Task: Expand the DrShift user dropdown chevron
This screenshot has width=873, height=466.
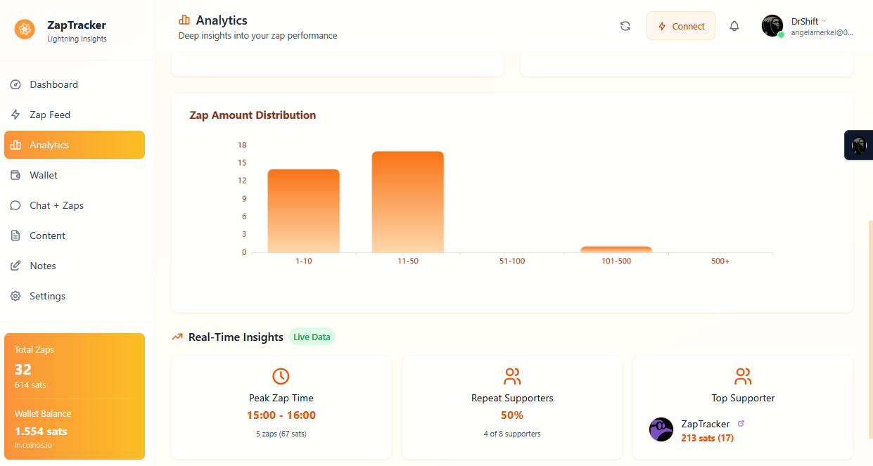Action: coord(824,21)
